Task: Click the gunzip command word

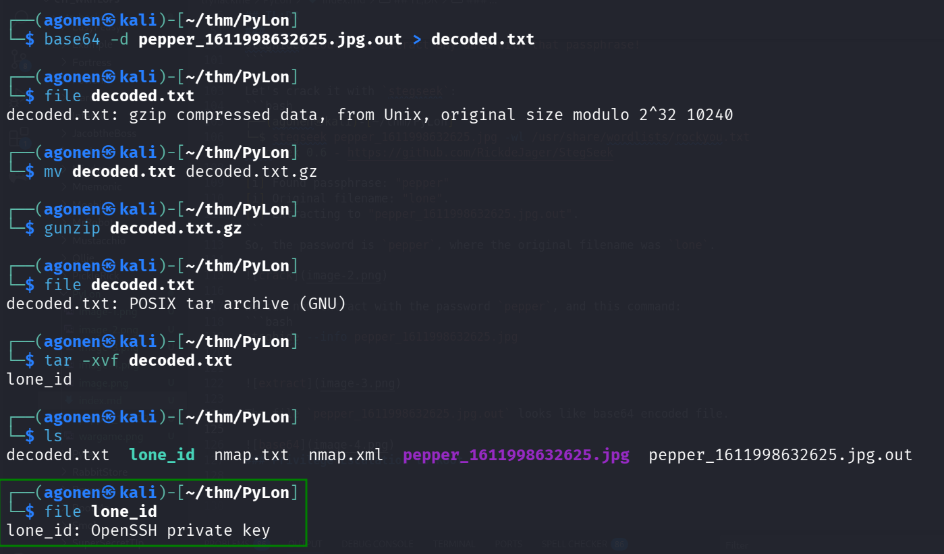Action: [x=72, y=228]
